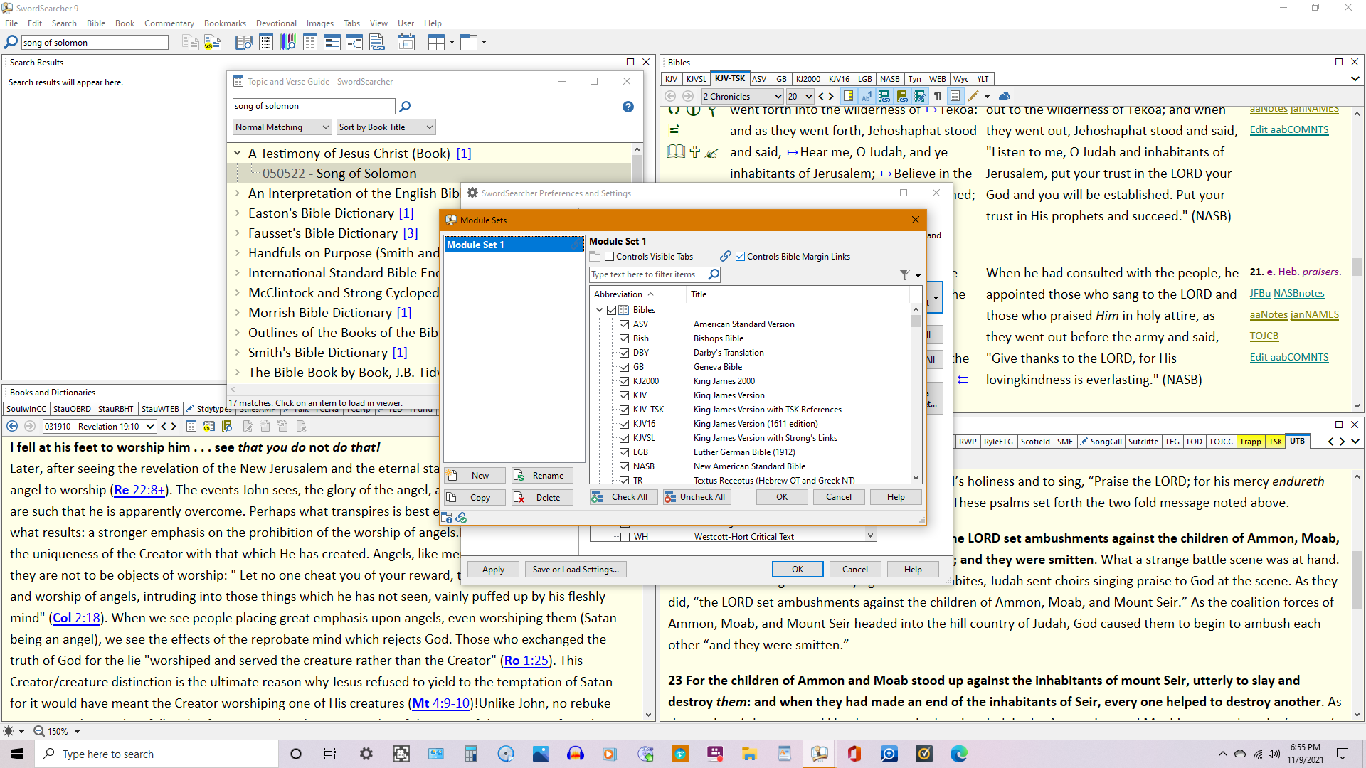1366x768 pixels.
Task: Toggle the Controls Visible Tabs checkbox
Action: (x=609, y=257)
